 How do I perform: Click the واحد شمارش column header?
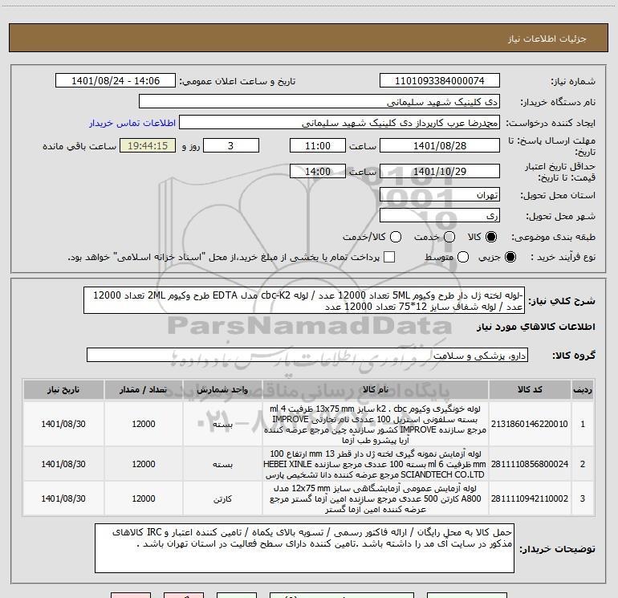(x=222, y=390)
